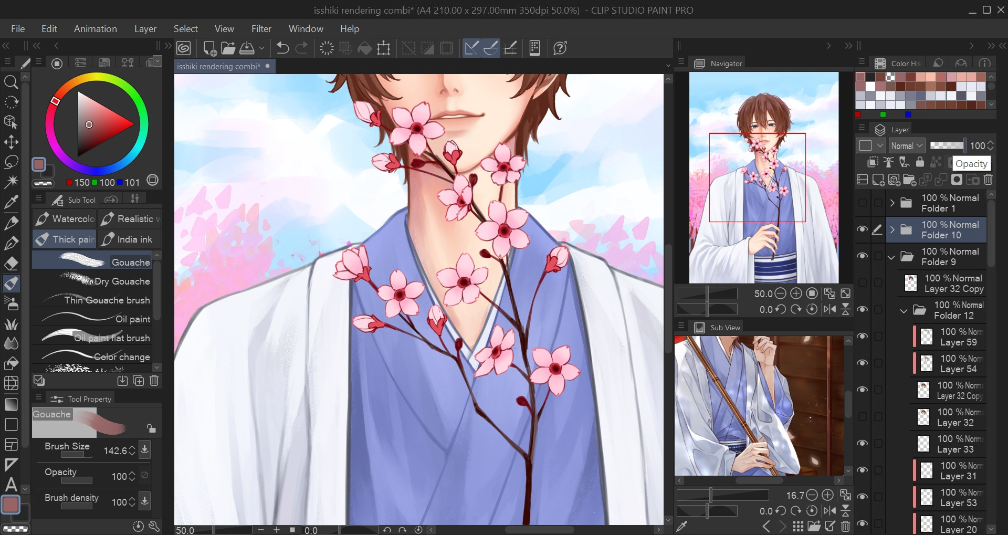
Task: Switch to the India ink tab
Action: [129, 239]
